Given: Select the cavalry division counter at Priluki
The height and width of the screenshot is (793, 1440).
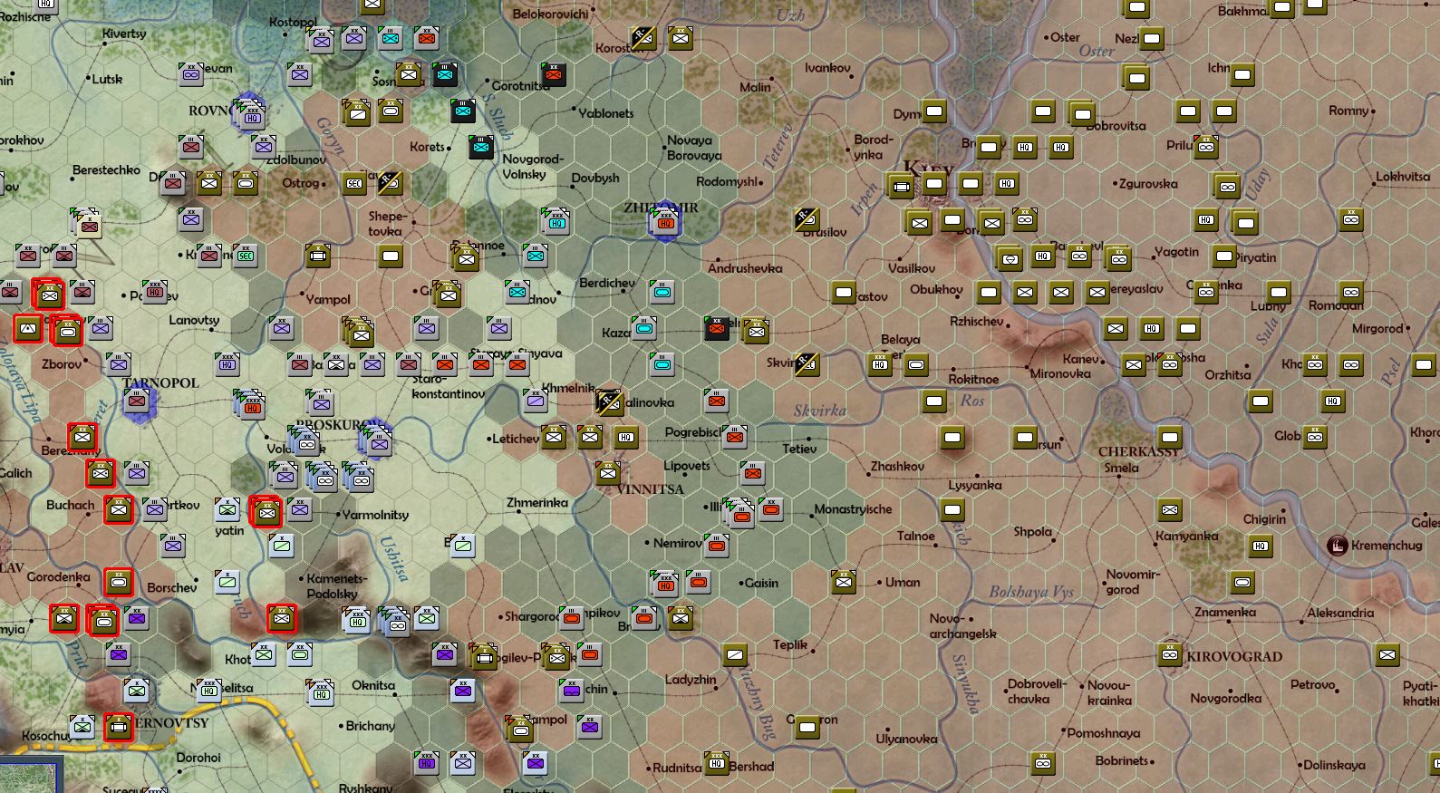Looking at the screenshot, I should pyautogui.click(x=1206, y=147).
